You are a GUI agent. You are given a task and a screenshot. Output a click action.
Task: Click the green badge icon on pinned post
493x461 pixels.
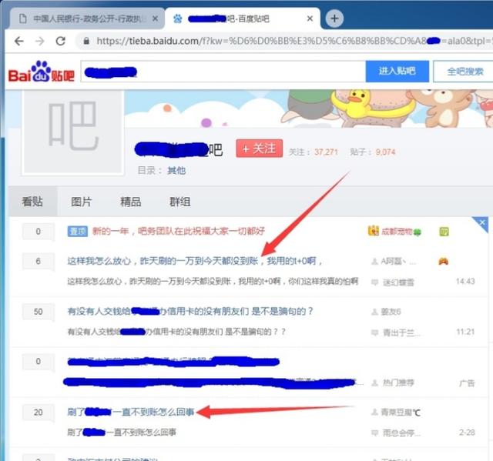(x=444, y=231)
